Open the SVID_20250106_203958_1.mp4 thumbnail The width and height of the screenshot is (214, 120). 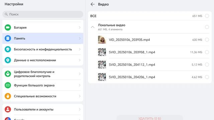pyautogui.click(x=102, y=52)
